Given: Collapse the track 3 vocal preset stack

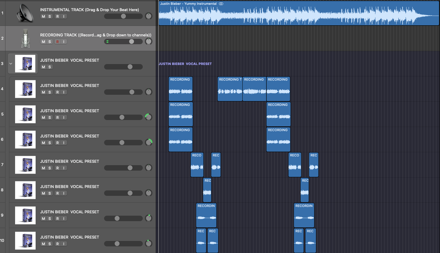Looking at the screenshot, I should coord(11,63).
